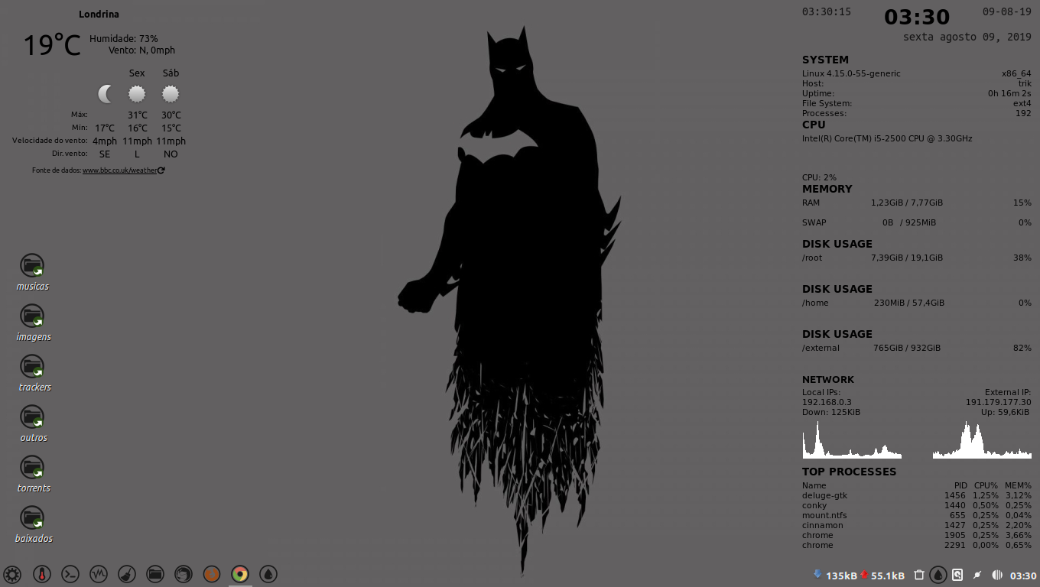The height and width of the screenshot is (587, 1040).
Task: Open the trash icon in system tray
Action: [x=919, y=576]
